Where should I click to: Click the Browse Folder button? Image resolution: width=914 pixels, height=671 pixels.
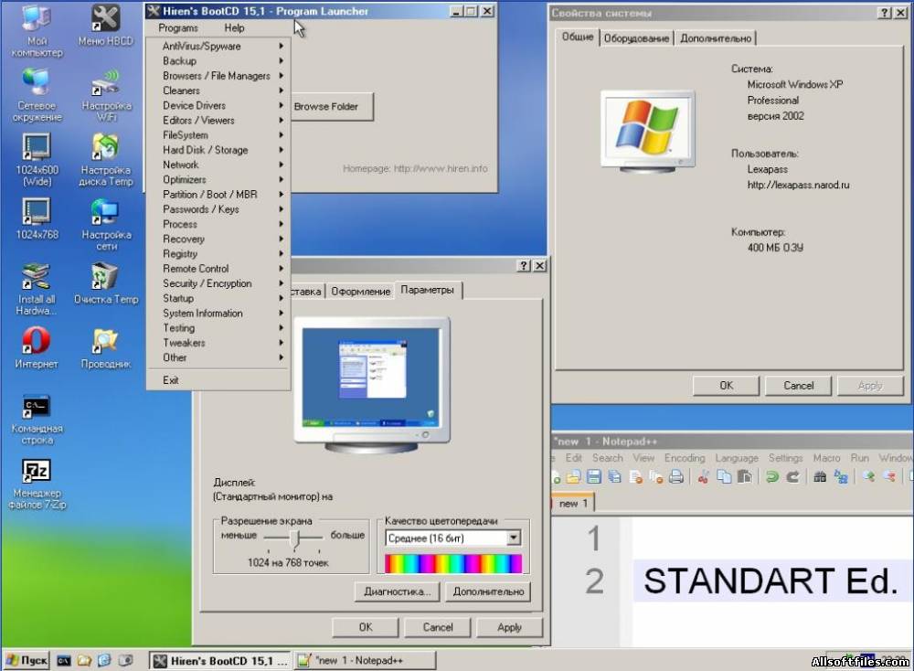pyautogui.click(x=332, y=107)
